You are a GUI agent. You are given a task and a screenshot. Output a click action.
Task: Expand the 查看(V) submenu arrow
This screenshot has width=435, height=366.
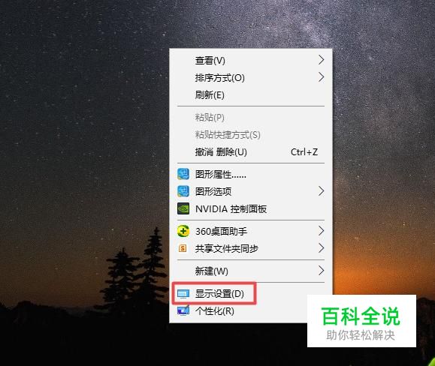pos(321,60)
